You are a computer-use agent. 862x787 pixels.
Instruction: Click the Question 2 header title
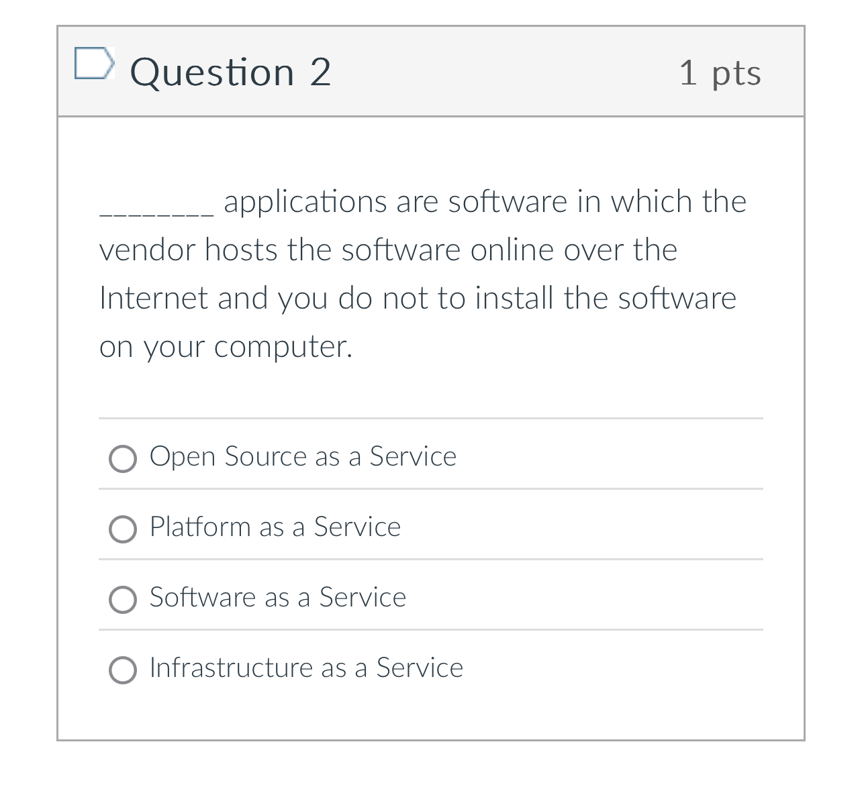click(x=231, y=72)
